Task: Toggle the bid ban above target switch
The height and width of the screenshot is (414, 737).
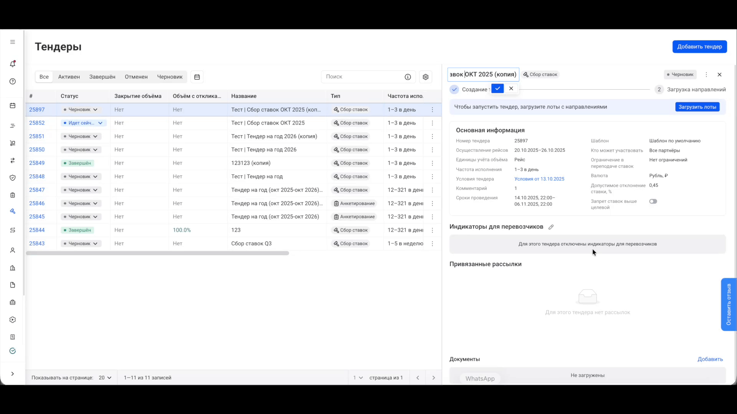Action: click(x=653, y=201)
